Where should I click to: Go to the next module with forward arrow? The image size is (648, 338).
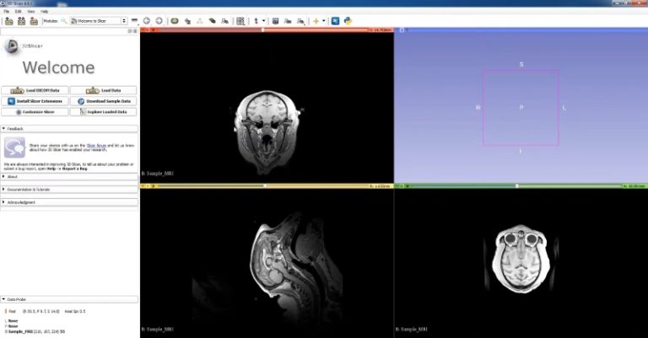158,20
